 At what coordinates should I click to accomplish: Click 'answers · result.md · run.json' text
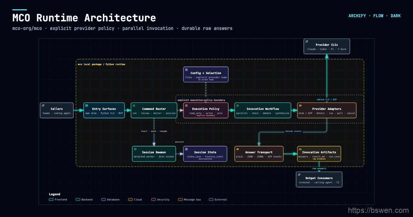tap(319, 157)
